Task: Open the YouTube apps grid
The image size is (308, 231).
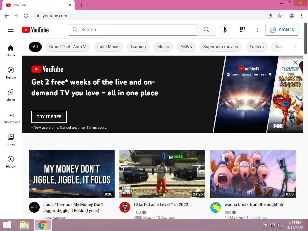Action: 243,30
